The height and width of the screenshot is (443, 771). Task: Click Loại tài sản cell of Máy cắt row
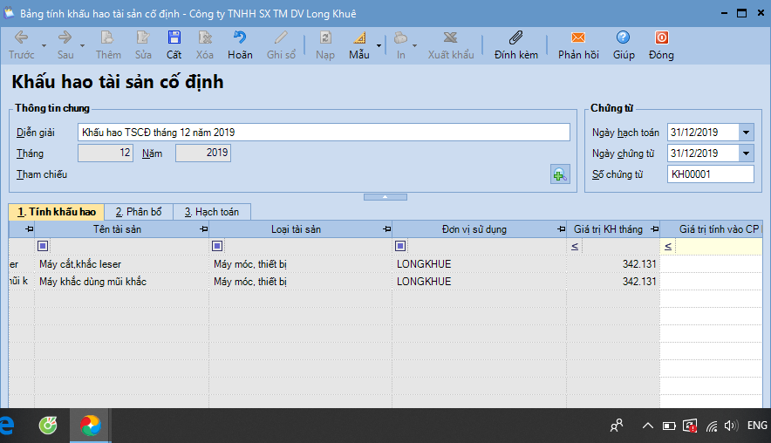click(x=300, y=264)
